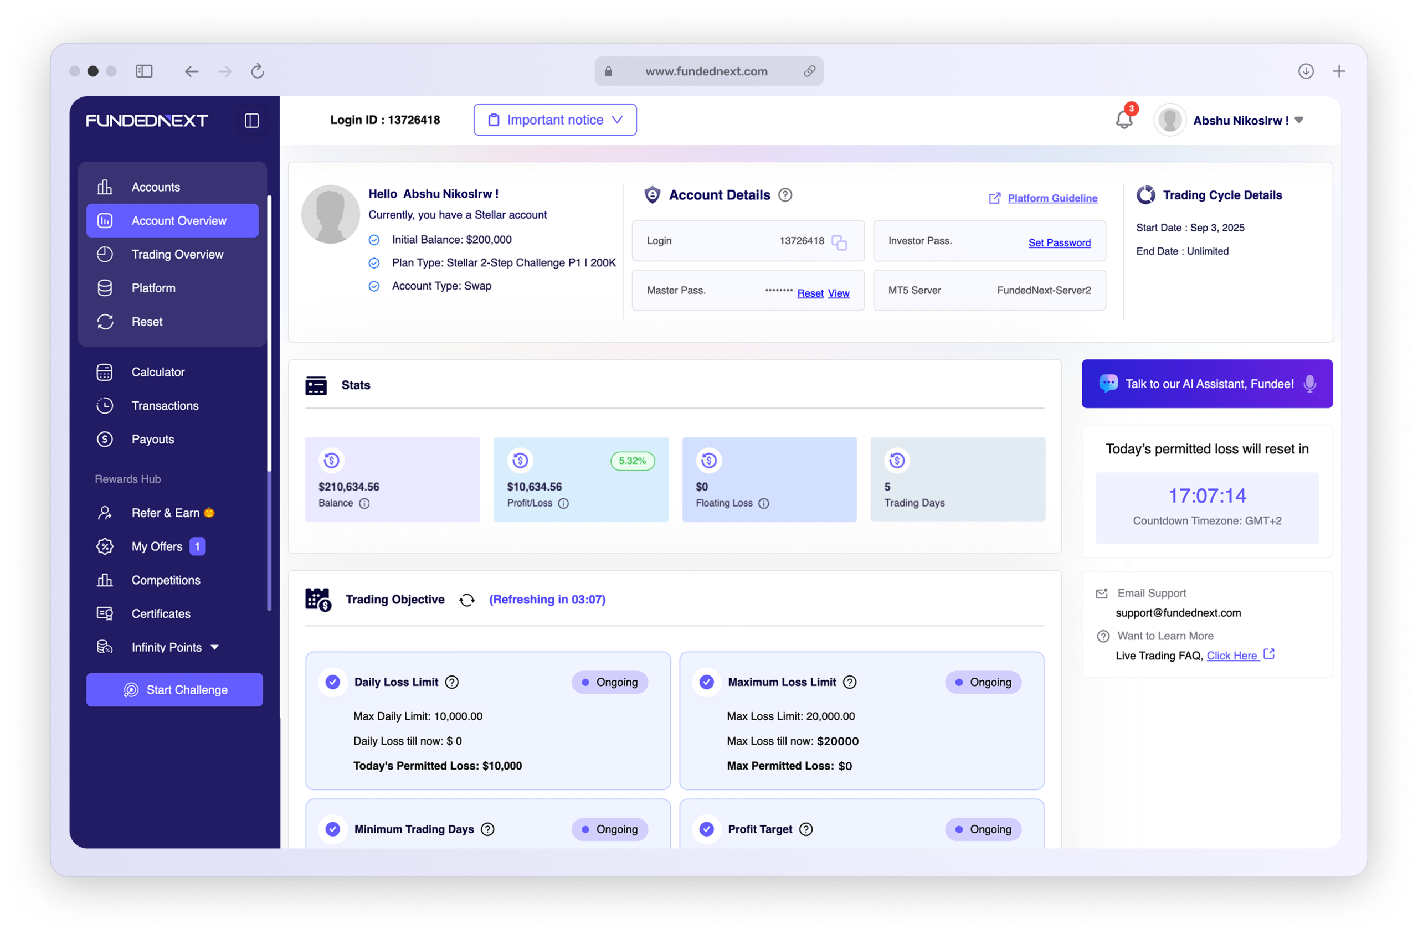This screenshot has width=1418, height=934.
Task: Click the browser address bar
Action: pyautogui.click(x=709, y=71)
